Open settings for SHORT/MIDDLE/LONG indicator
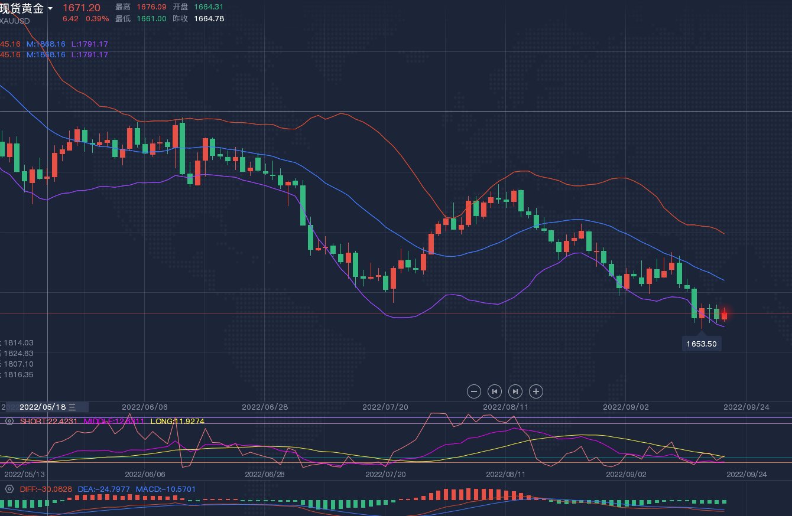The image size is (792, 516). click(x=9, y=421)
